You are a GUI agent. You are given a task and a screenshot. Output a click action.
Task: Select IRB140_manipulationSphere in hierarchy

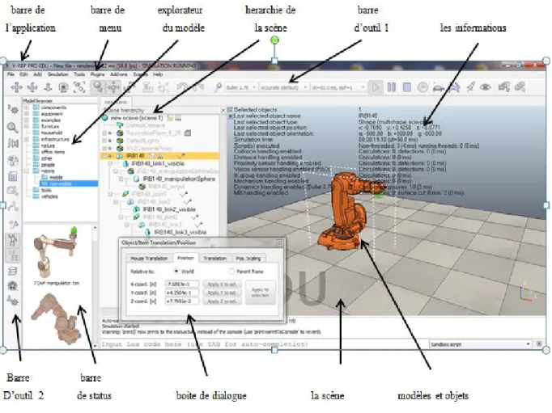click(x=179, y=179)
